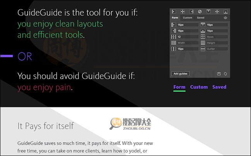
Task: Click 'GuideGuide is the tool for you if:' heading
Action: pyautogui.click(x=77, y=13)
